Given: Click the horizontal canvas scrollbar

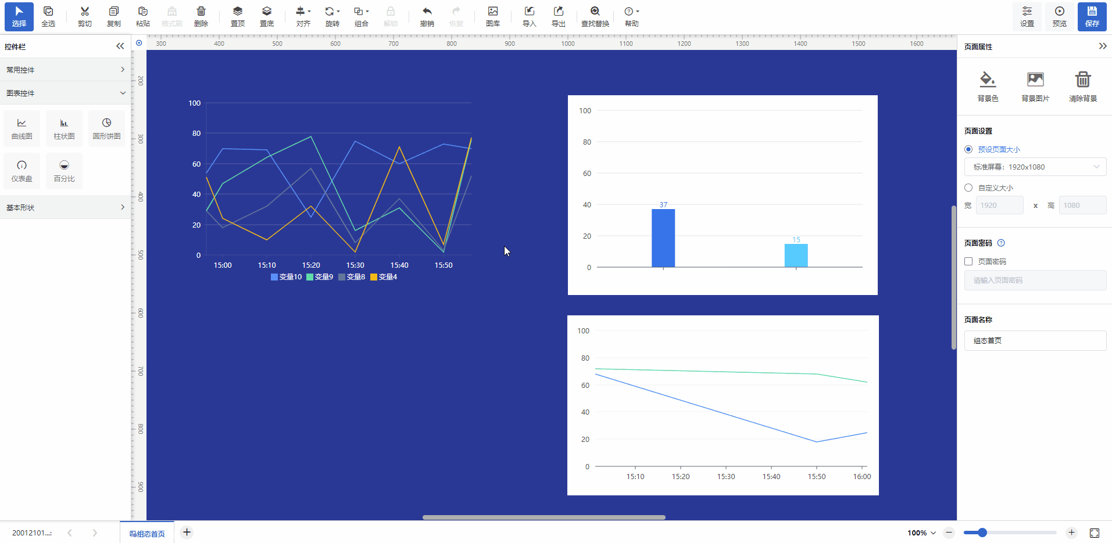Looking at the screenshot, I should point(544,517).
